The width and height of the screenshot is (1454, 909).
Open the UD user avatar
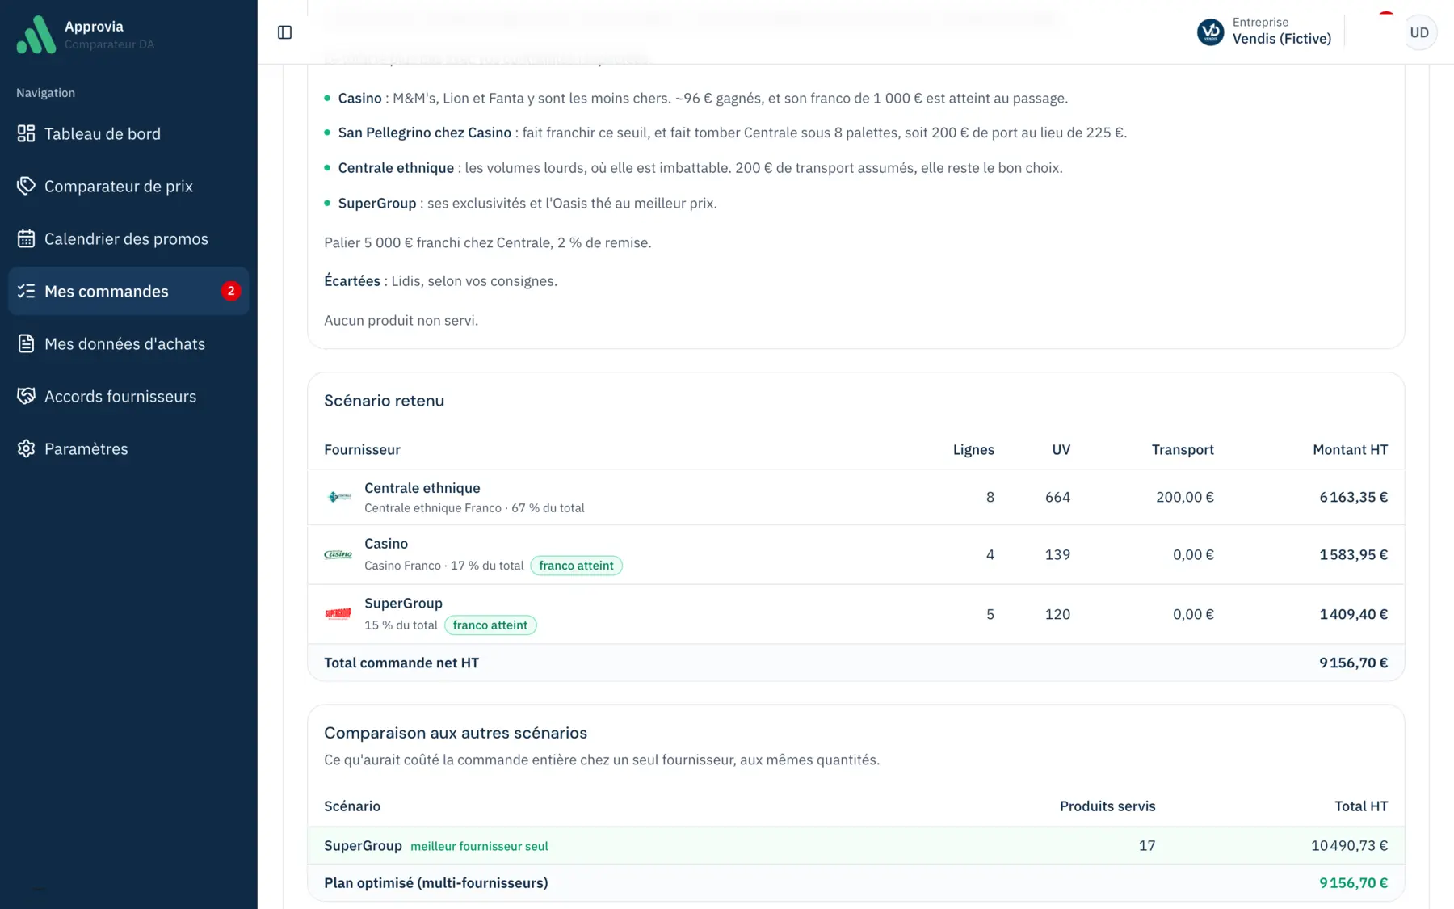click(x=1419, y=32)
